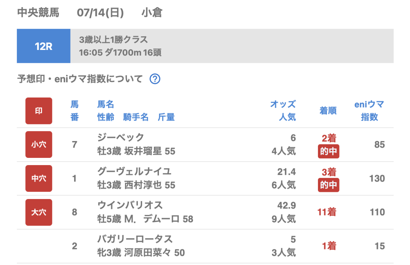Image resolution: width=410 pixels, height=265 pixels.
Task: Click the help question mark icon
Action: (x=155, y=79)
